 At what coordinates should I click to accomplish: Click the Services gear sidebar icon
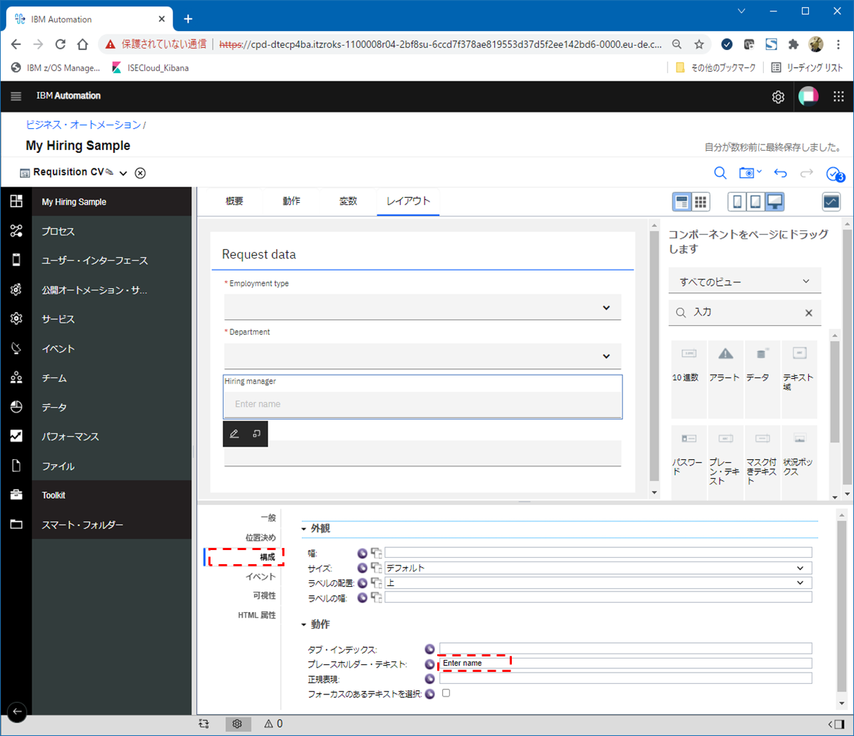click(16, 318)
